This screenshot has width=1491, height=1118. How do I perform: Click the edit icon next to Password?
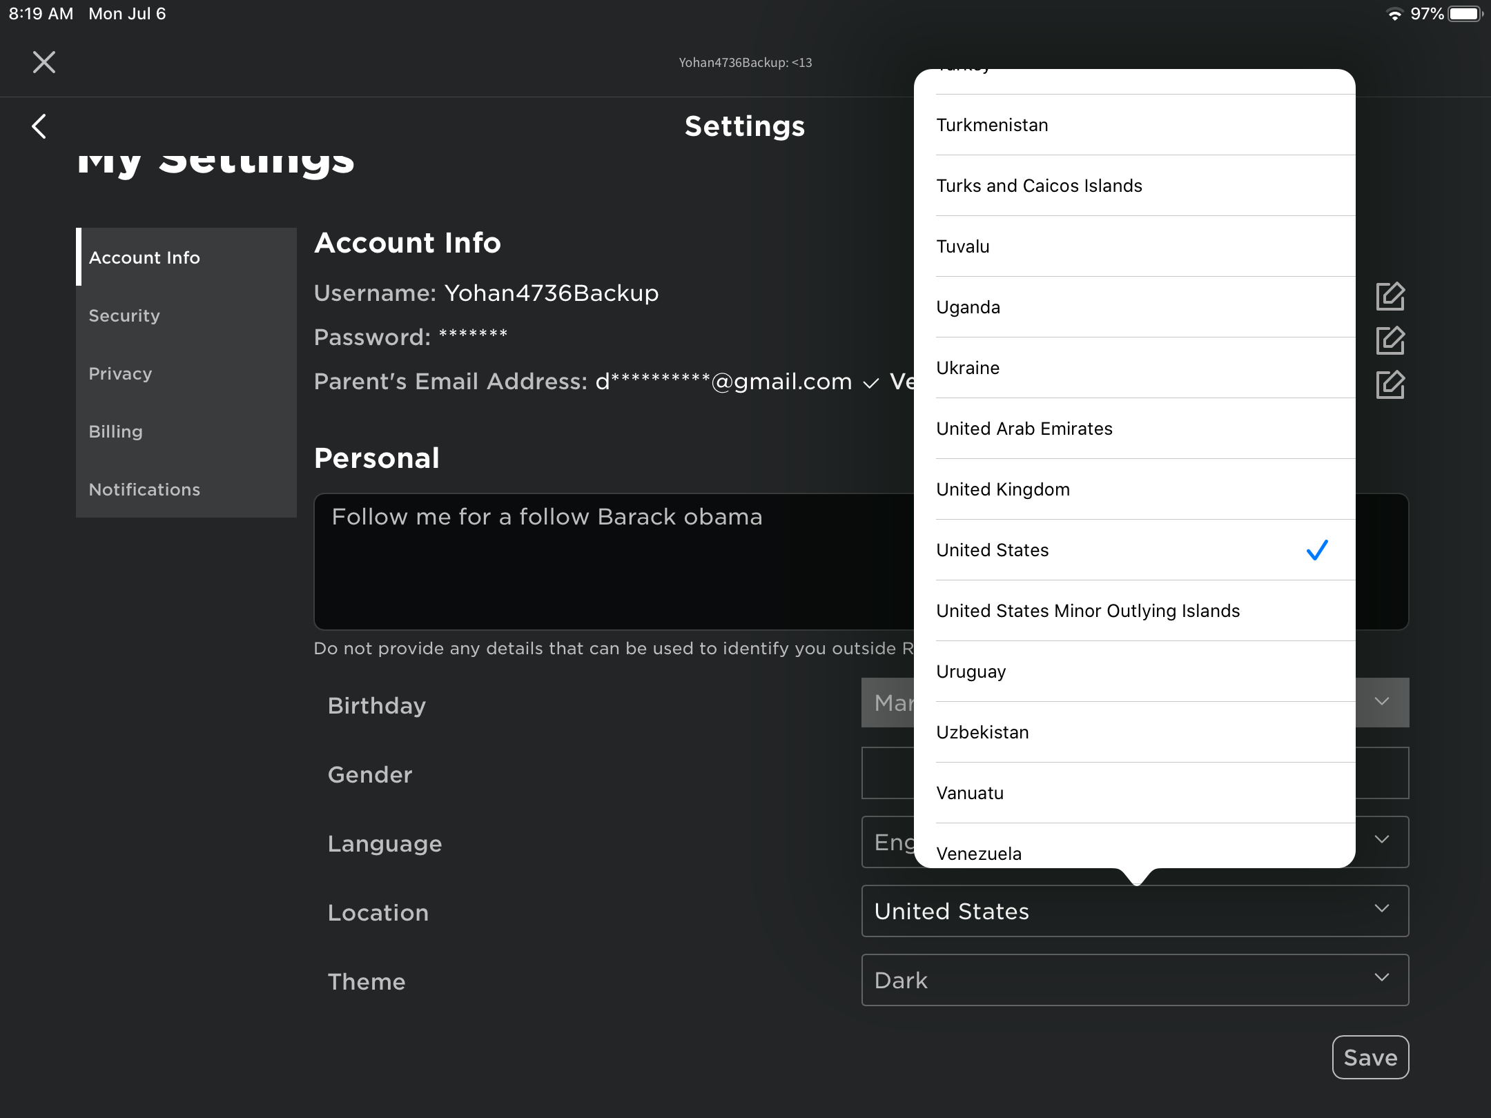[x=1390, y=340]
